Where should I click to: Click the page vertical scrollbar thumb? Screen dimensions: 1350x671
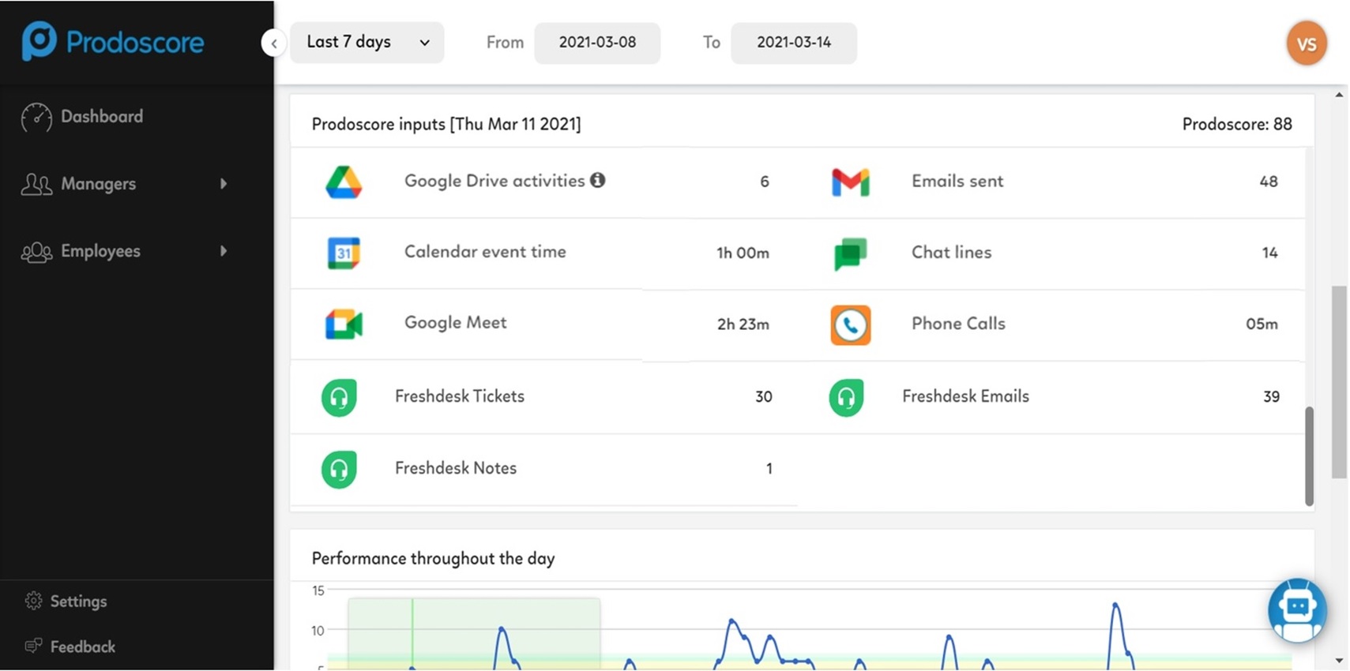(x=1339, y=382)
